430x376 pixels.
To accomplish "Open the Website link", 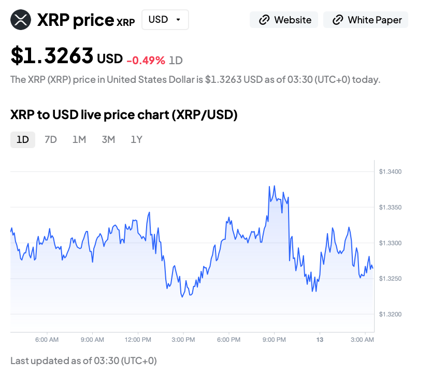I will (x=284, y=20).
